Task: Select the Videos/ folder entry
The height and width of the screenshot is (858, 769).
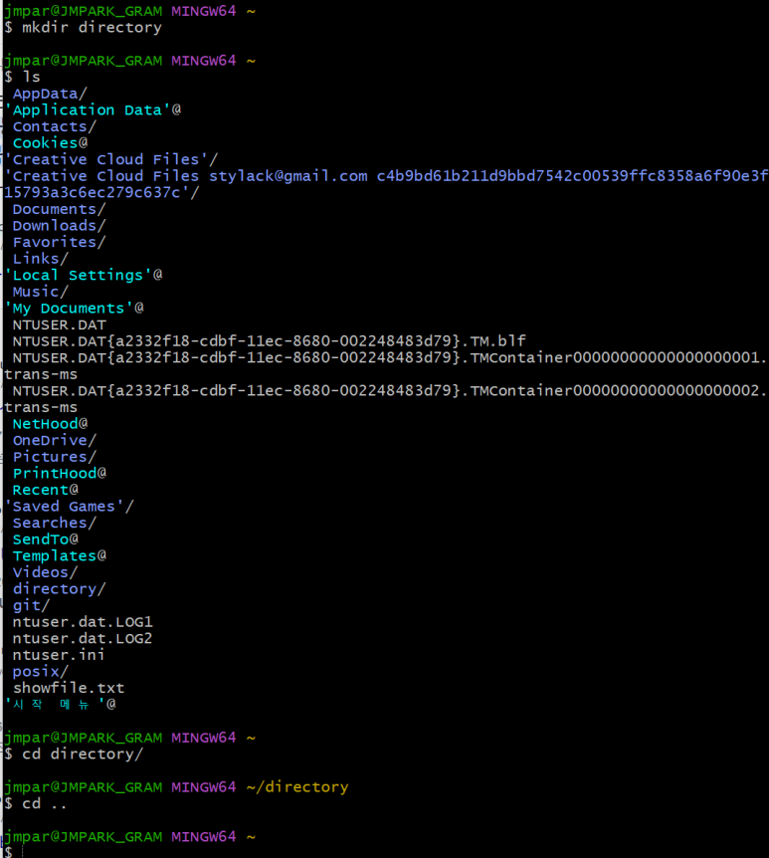Action: coord(46,571)
